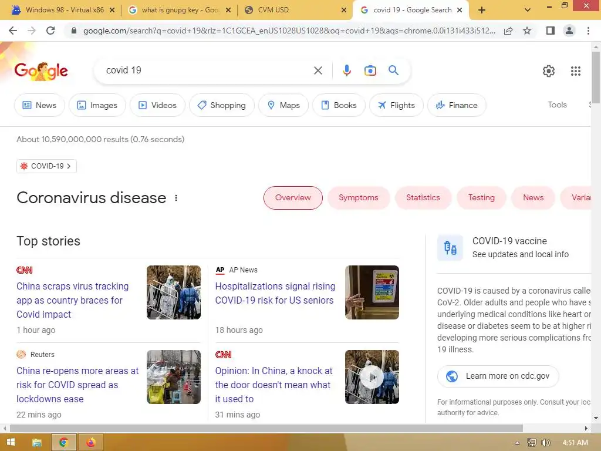Select the Overview pill
The image size is (601, 451).
point(293,198)
